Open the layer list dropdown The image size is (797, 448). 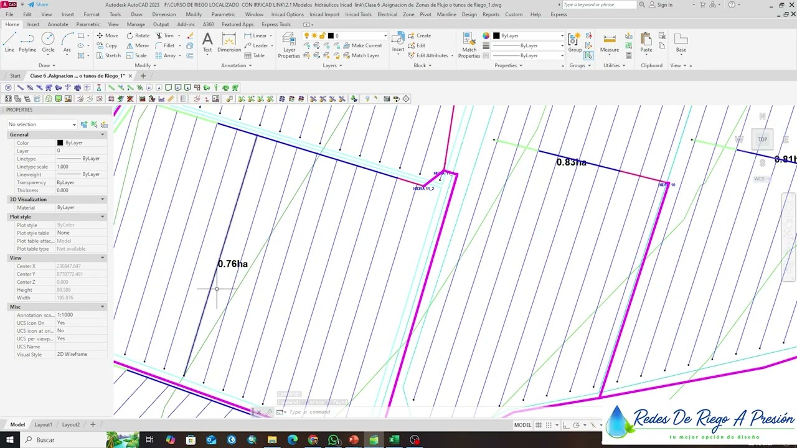click(x=385, y=35)
